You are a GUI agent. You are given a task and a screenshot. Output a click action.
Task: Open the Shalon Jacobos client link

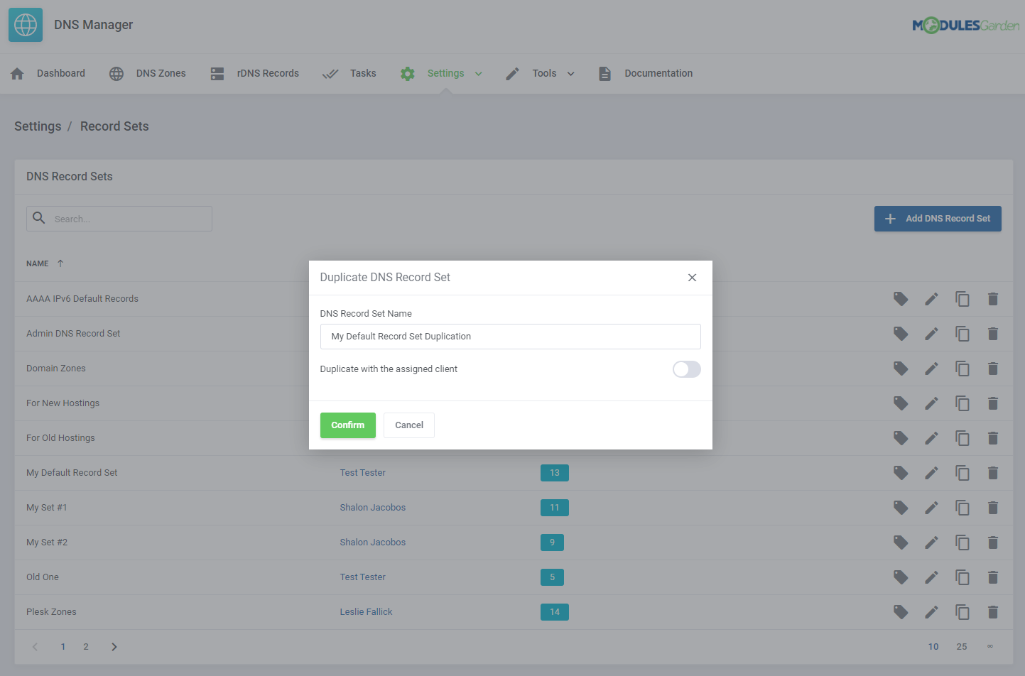pos(372,507)
